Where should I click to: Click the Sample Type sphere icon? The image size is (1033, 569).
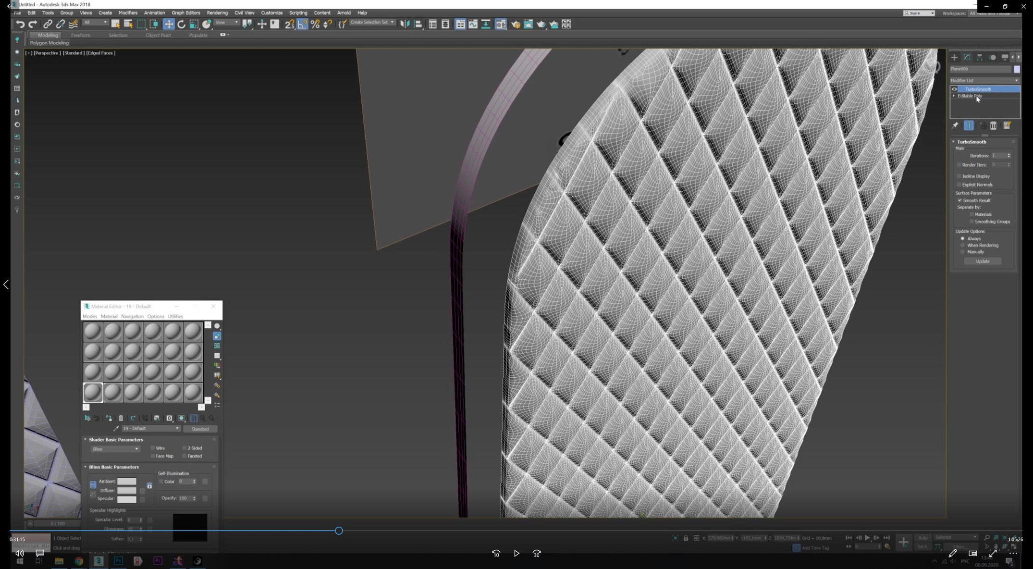[x=217, y=326]
